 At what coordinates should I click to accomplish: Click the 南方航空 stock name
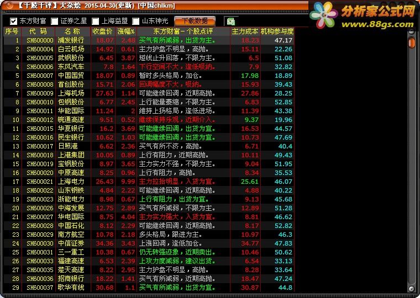click(x=71, y=235)
